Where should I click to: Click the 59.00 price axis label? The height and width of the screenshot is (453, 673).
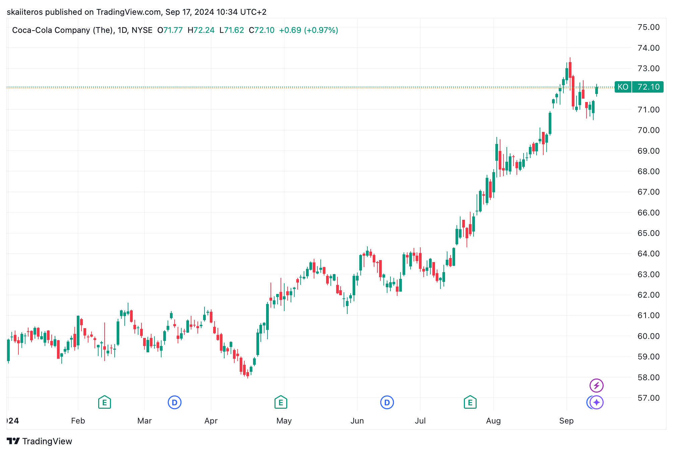point(649,357)
